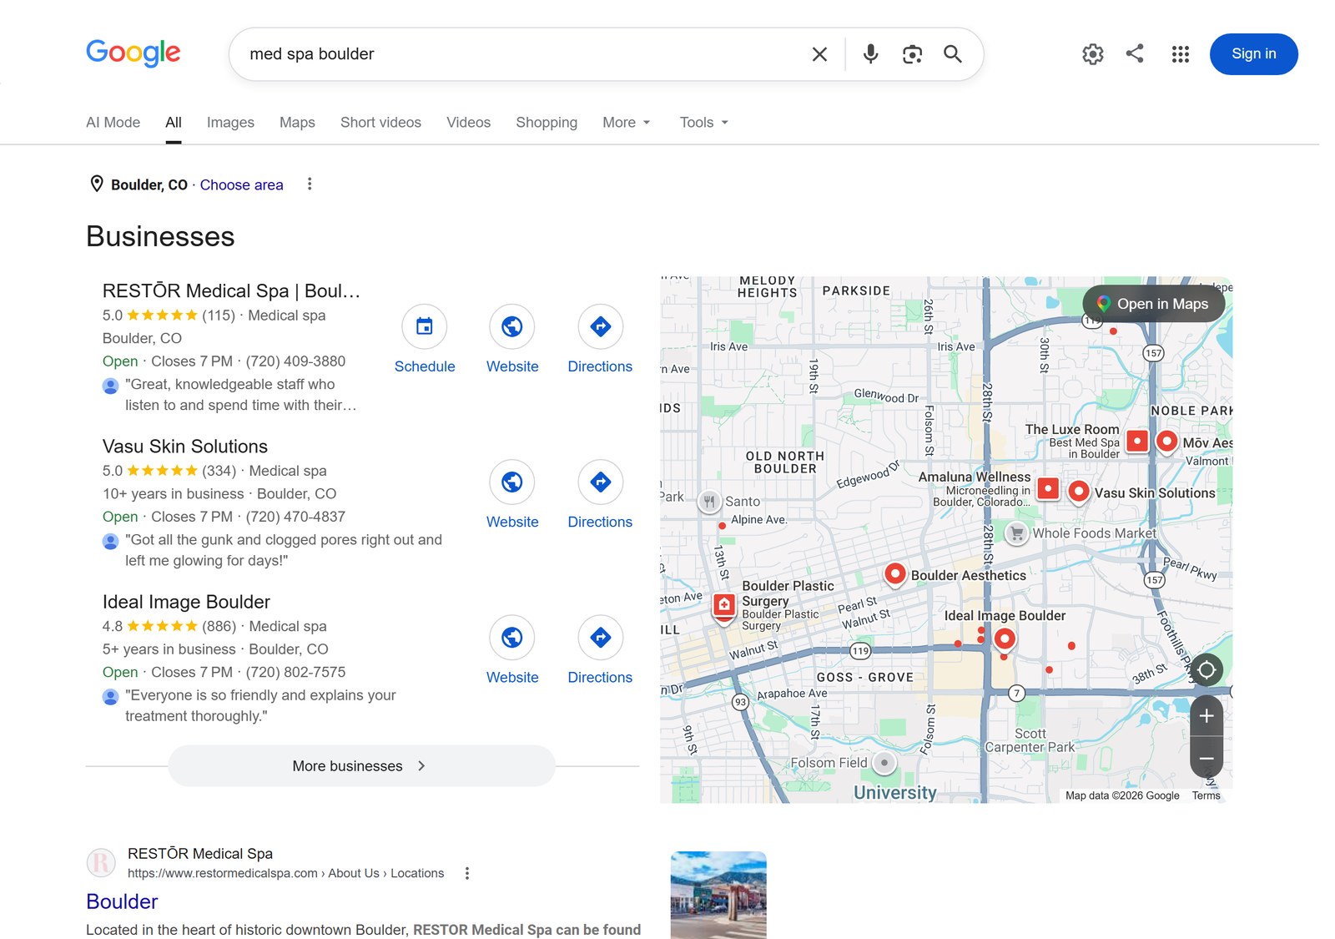Expand the More businesses list
Viewport: 1335px width, 939px height.
pyautogui.click(x=361, y=766)
